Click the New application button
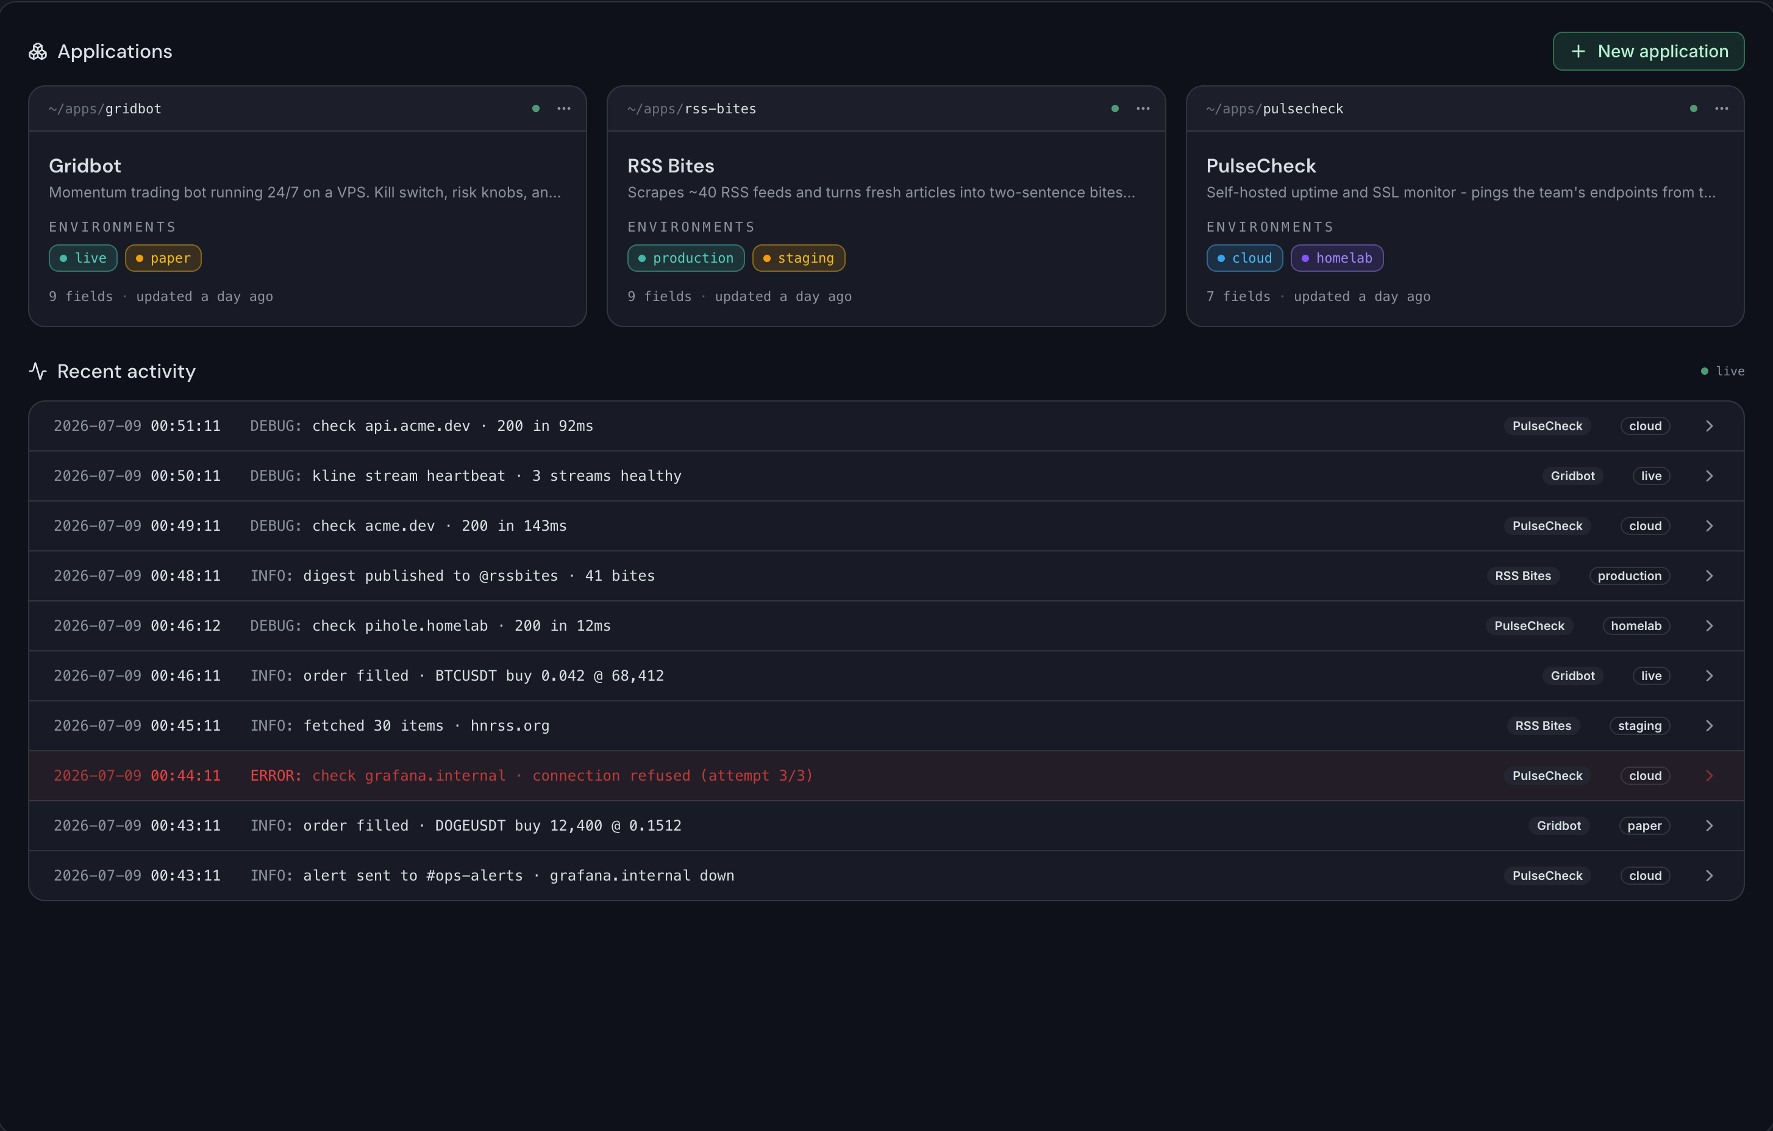 (1648, 52)
